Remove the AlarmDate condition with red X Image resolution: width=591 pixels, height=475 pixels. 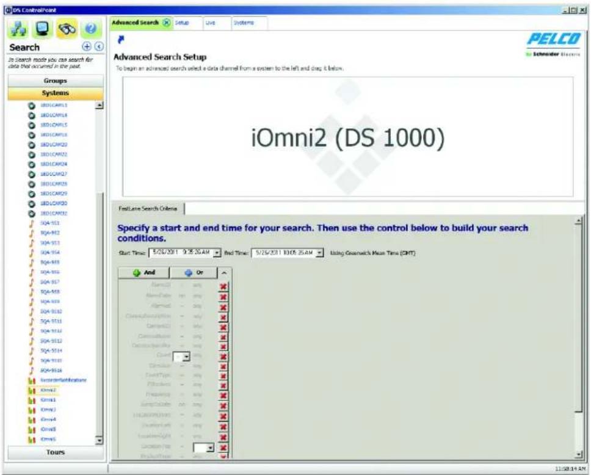223,297
